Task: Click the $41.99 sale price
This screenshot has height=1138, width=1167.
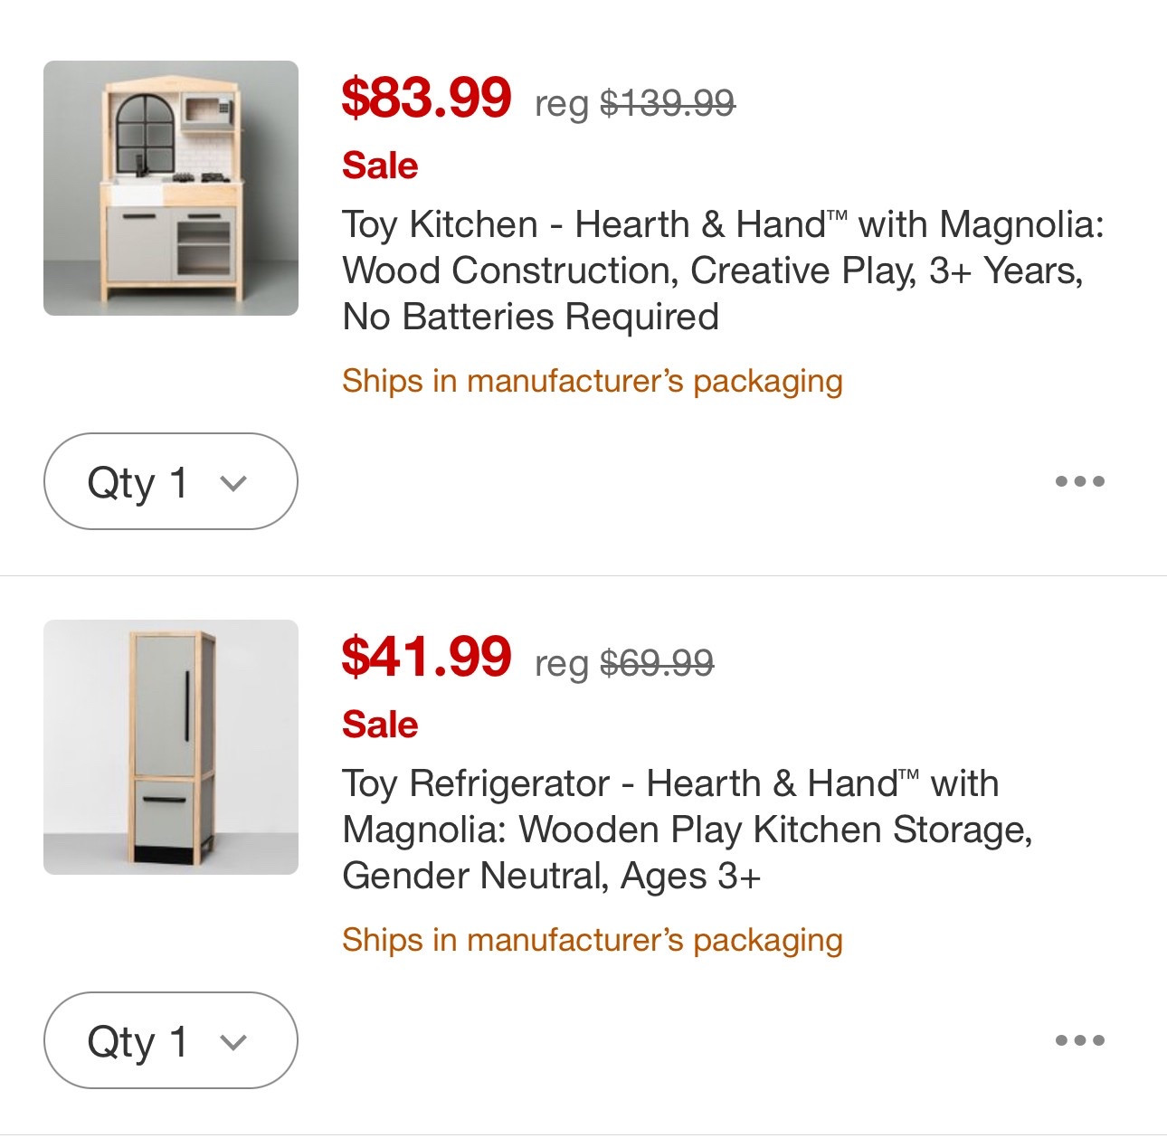Action: click(x=426, y=657)
